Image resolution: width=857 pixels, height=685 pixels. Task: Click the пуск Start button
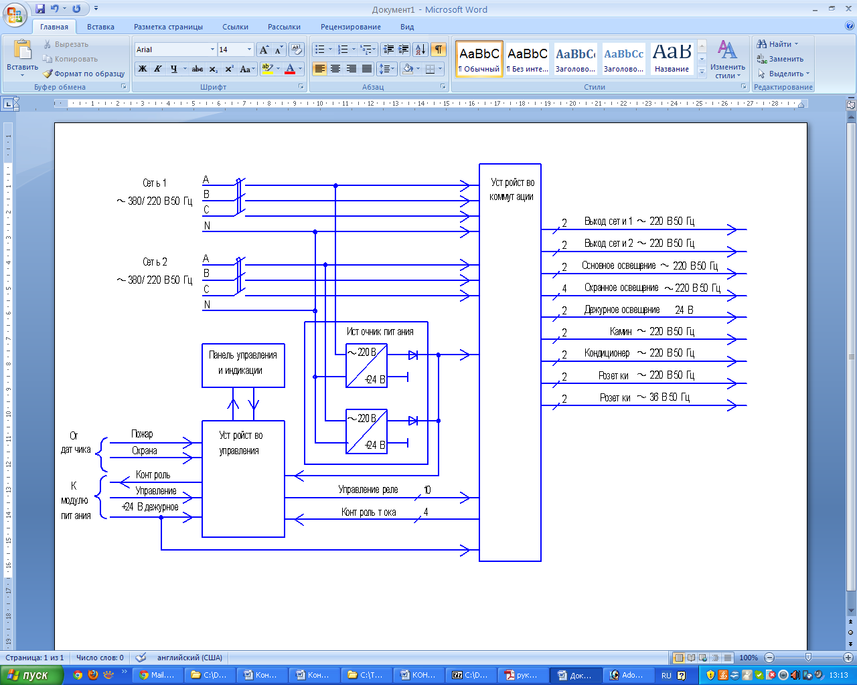(x=31, y=675)
